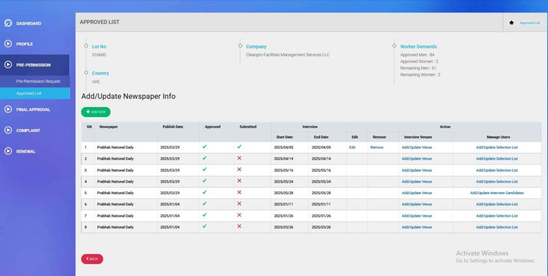
Task: Click the Profile arrow icon in sidebar
Action: [8, 44]
